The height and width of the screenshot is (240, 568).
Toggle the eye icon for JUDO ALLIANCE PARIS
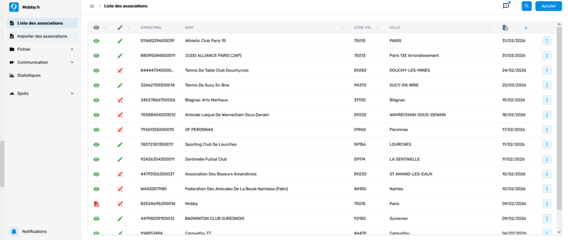click(97, 55)
